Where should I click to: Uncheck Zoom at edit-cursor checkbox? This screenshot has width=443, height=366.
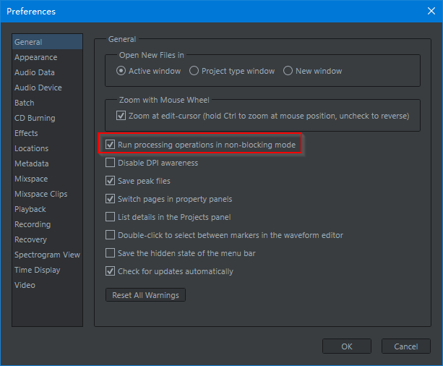pos(121,116)
